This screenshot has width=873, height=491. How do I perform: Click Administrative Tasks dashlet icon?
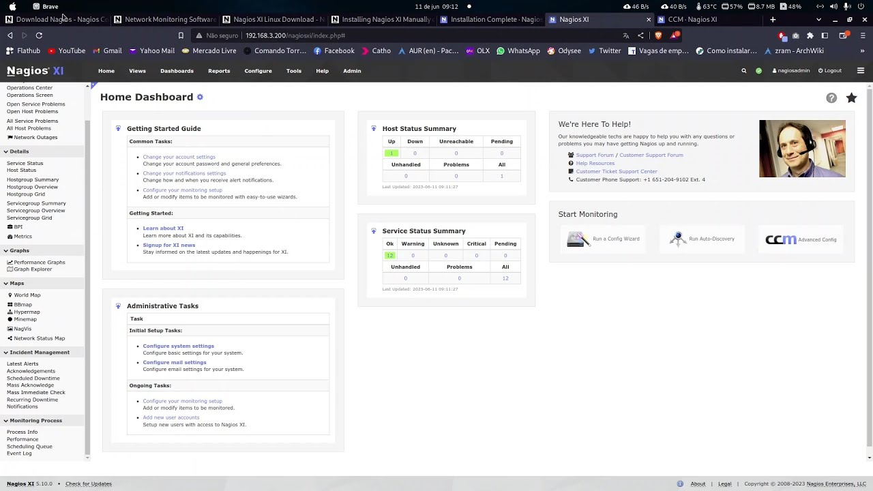(118, 306)
